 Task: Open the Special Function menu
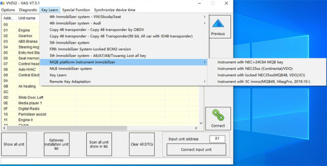[76, 10]
